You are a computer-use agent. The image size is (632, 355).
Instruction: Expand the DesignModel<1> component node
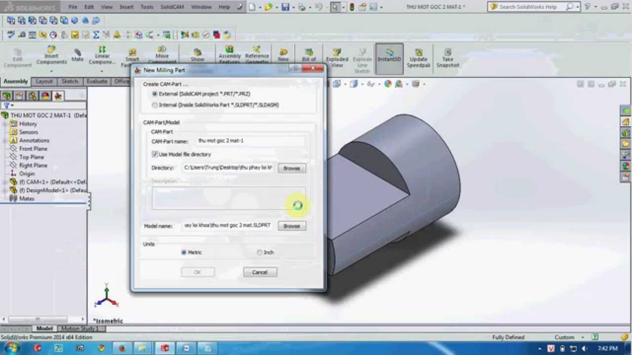click(x=4, y=190)
